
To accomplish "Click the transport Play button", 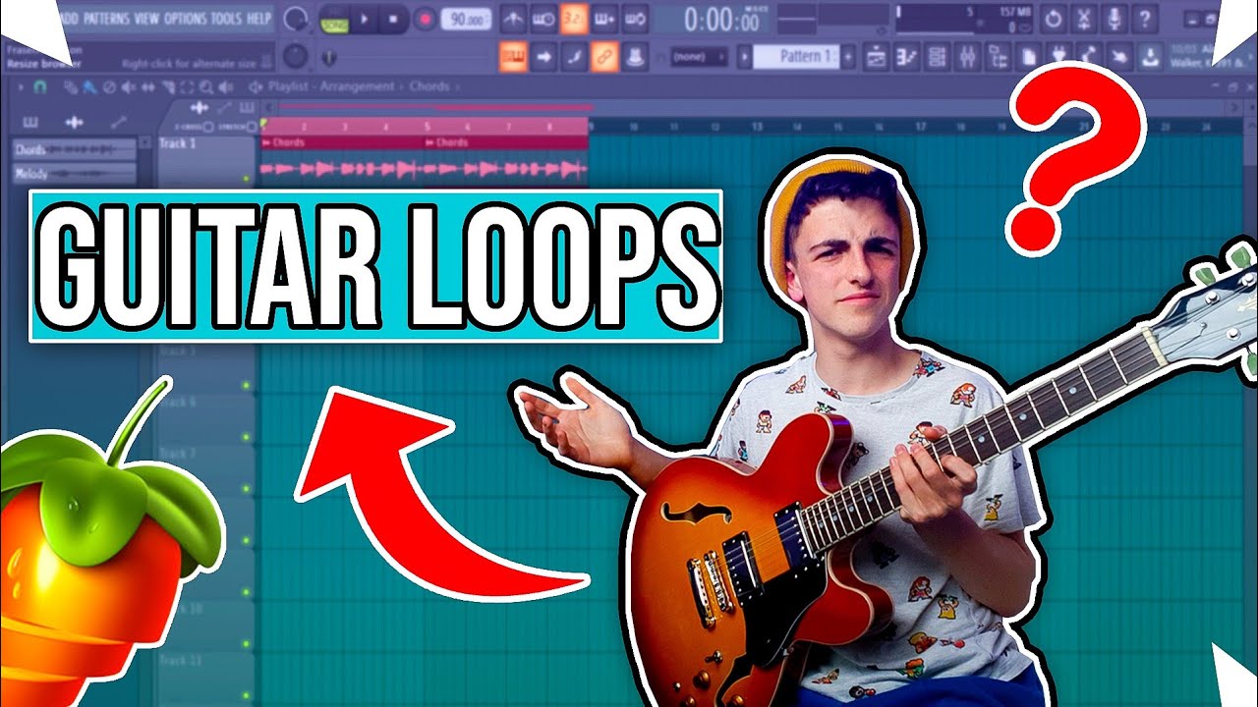I will point(364,18).
